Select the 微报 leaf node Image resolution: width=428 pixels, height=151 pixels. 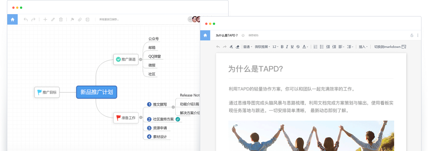click(x=152, y=65)
